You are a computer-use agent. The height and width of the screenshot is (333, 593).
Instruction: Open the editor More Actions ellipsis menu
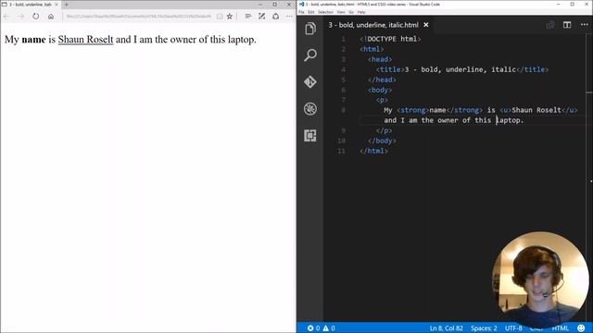[584, 25]
